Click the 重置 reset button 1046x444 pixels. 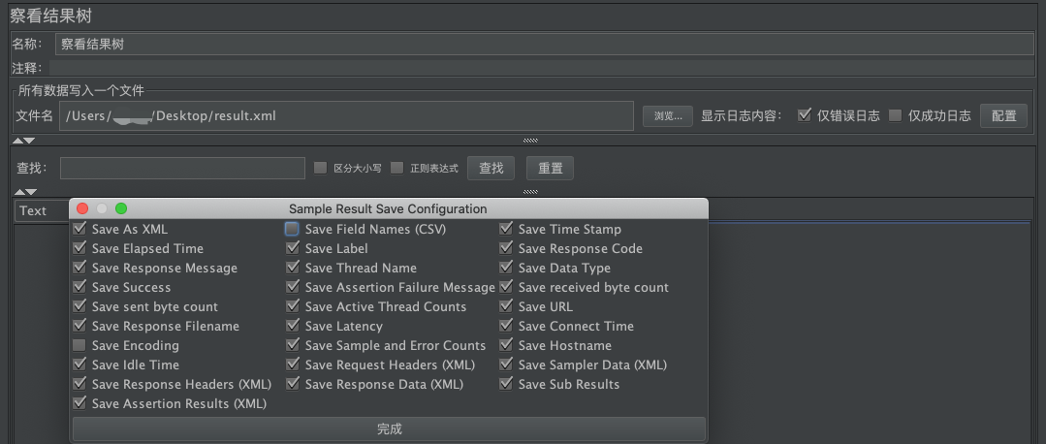point(550,168)
